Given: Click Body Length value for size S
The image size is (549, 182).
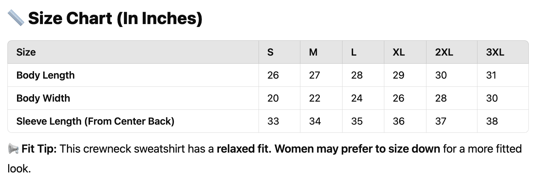Looking at the screenshot, I should (x=273, y=75).
